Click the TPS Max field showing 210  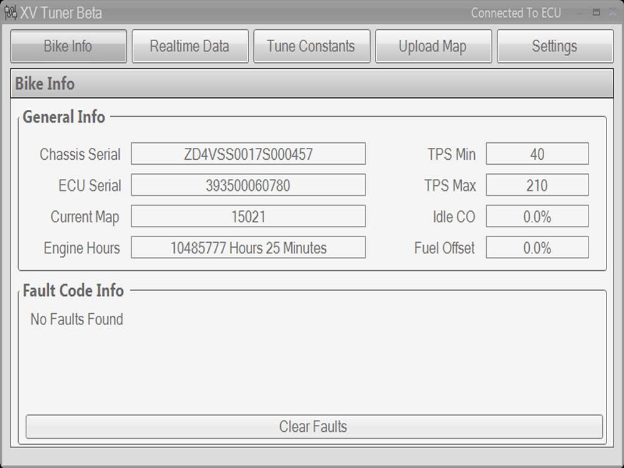[537, 185]
